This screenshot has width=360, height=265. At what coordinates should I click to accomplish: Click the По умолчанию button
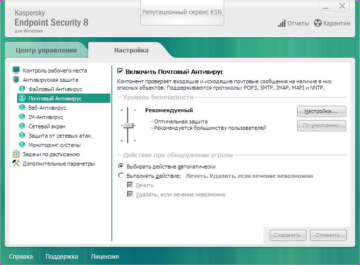coord(321,125)
